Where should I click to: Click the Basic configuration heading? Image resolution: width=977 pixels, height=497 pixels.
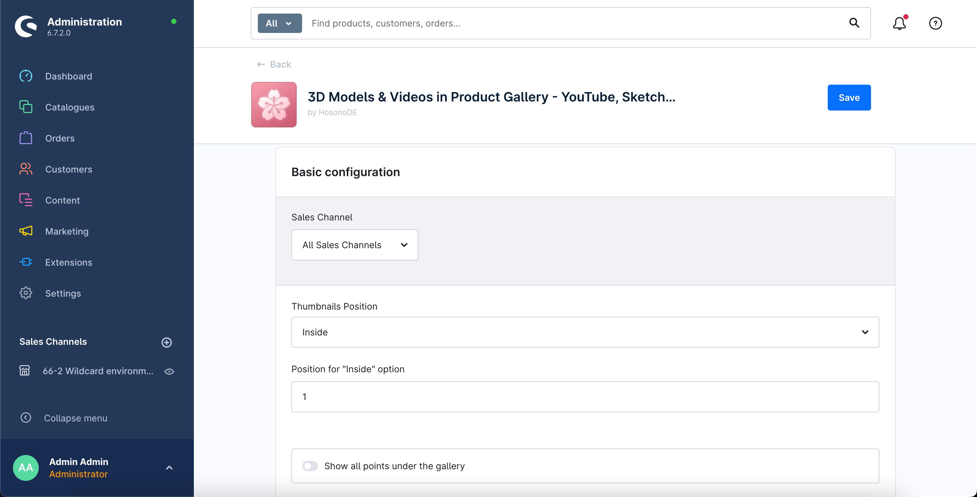345,172
